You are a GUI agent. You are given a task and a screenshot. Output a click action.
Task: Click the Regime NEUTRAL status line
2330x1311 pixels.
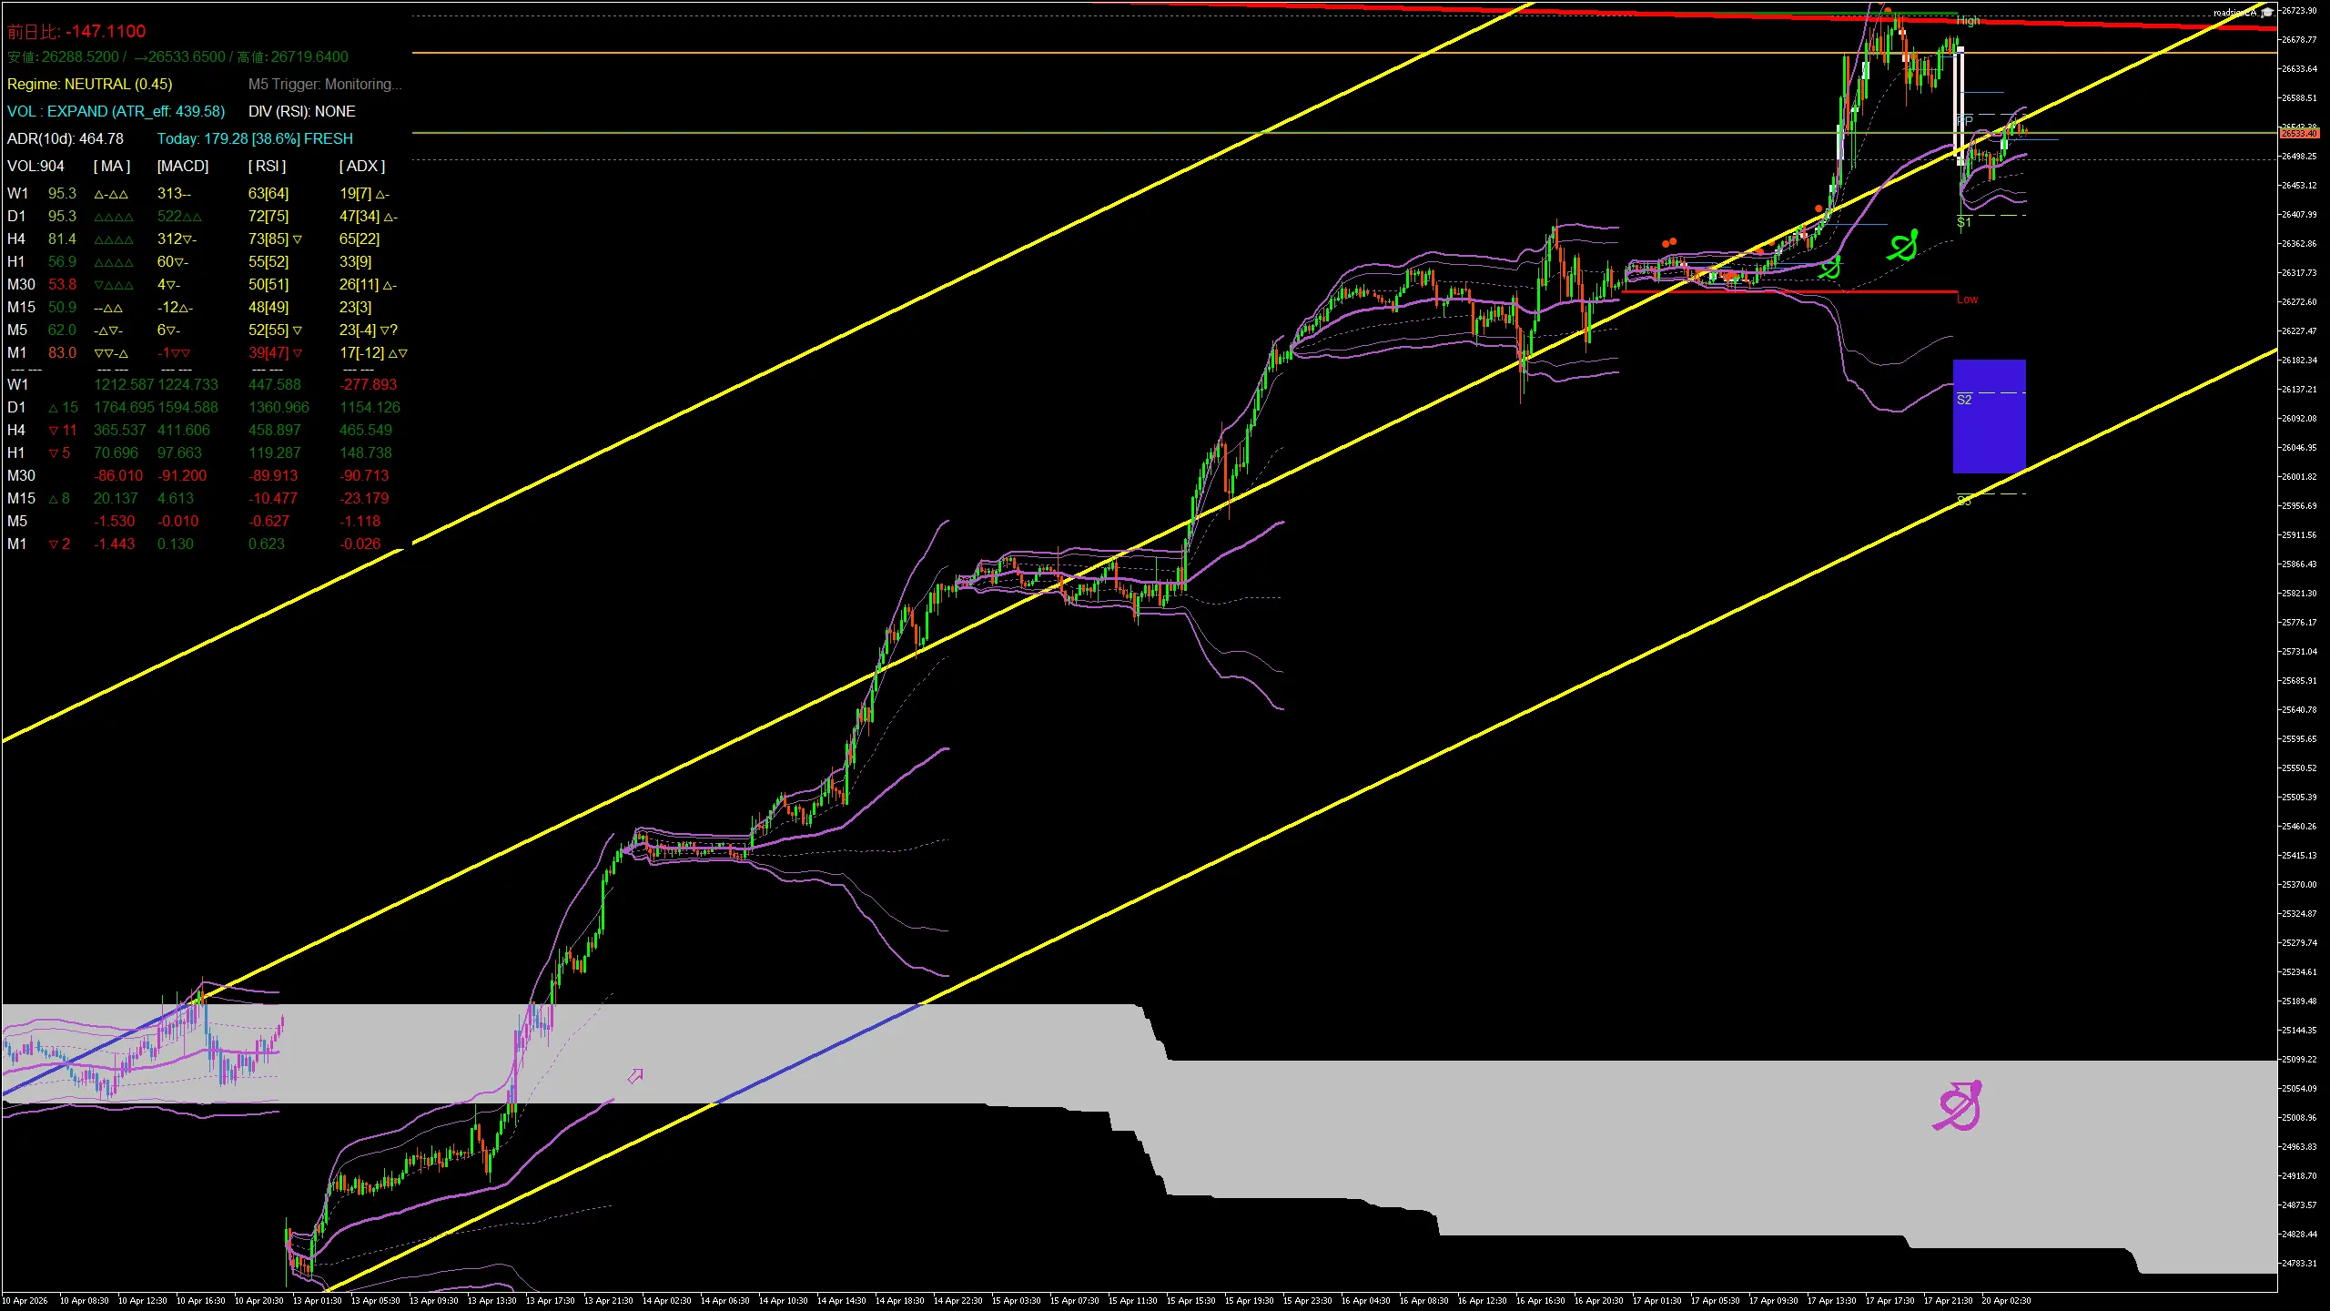[x=89, y=84]
